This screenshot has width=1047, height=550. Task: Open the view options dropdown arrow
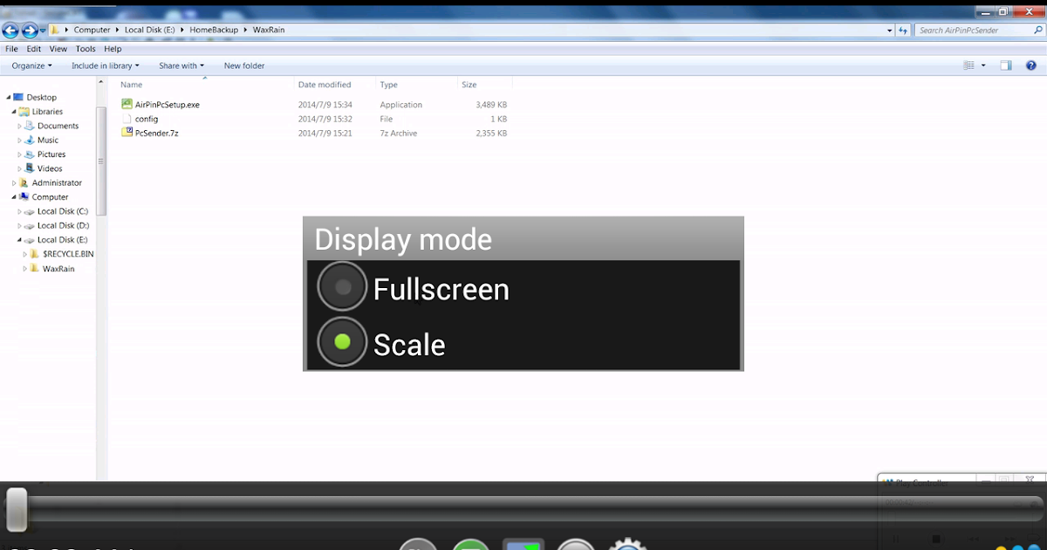983,65
